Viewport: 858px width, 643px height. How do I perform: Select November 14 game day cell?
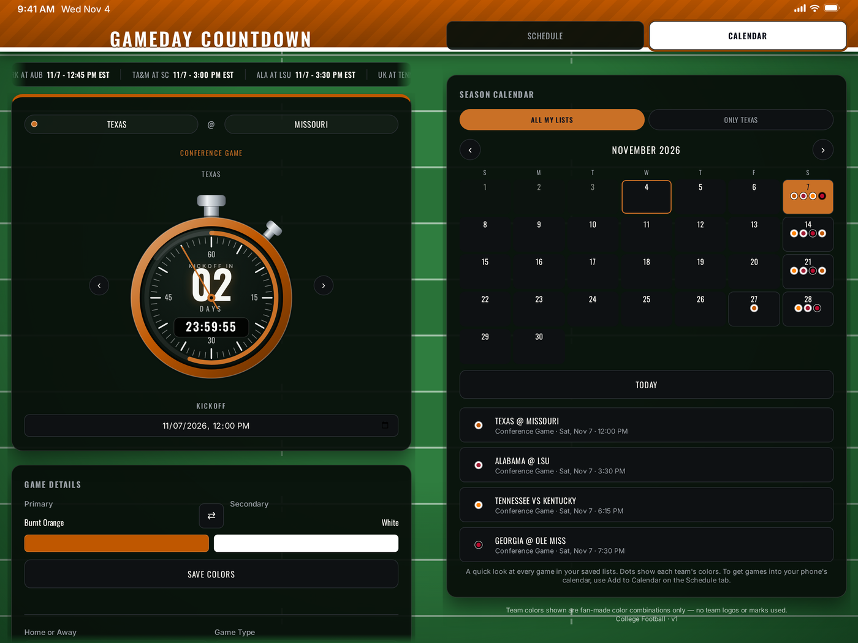pos(808,234)
